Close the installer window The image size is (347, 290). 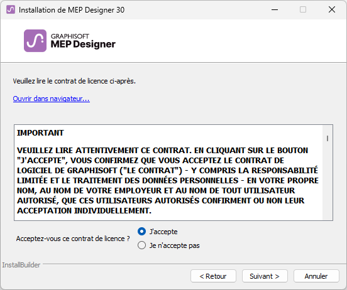332,9
